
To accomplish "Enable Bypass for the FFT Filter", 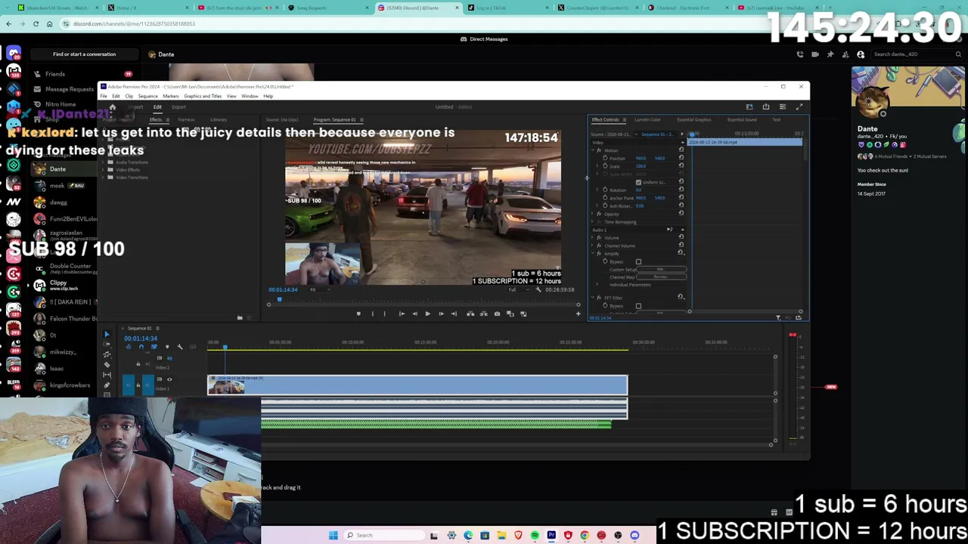I will (x=638, y=306).
